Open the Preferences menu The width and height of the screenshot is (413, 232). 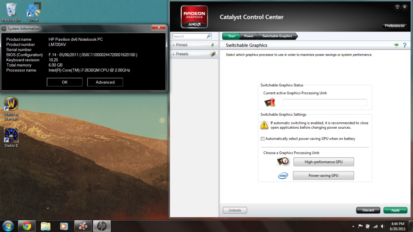coord(394,26)
